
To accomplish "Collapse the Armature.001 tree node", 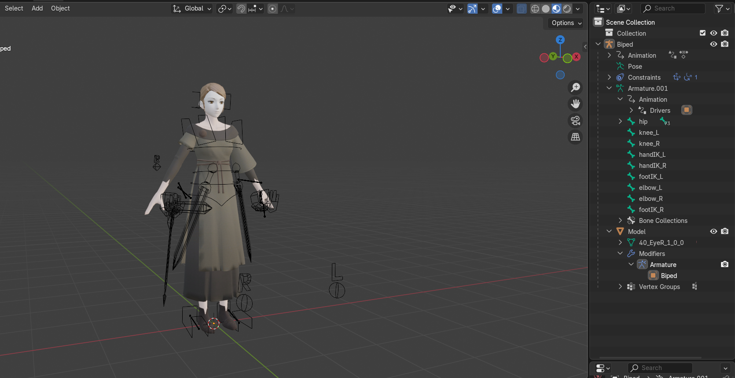I will point(609,88).
